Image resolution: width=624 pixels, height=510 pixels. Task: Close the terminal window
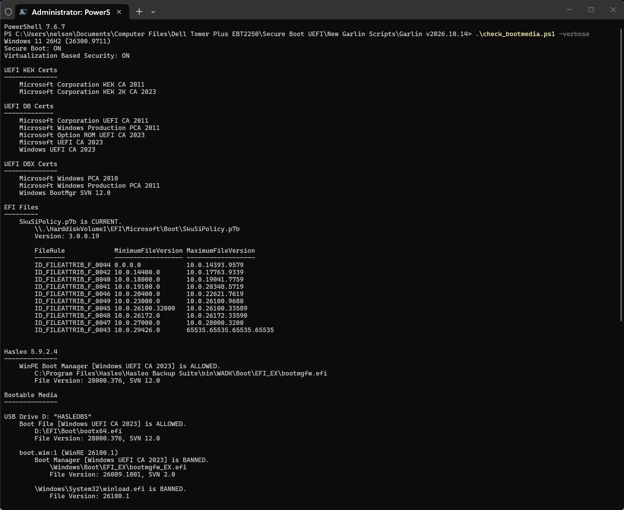click(613, 10)
